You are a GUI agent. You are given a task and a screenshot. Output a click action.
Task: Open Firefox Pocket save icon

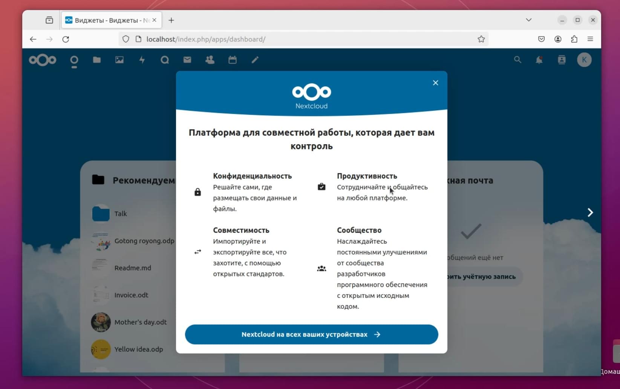point(541,39)
